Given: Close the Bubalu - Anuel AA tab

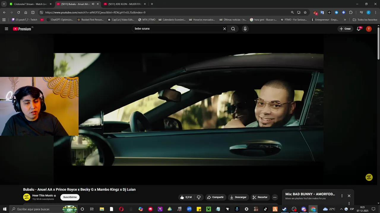Looking at the screenshot, I should pos(98,4).
